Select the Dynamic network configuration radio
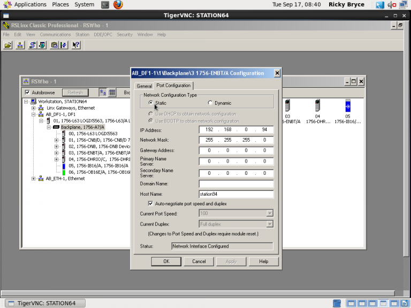Screen dimensions: 411x308 [x=210, y=103]
